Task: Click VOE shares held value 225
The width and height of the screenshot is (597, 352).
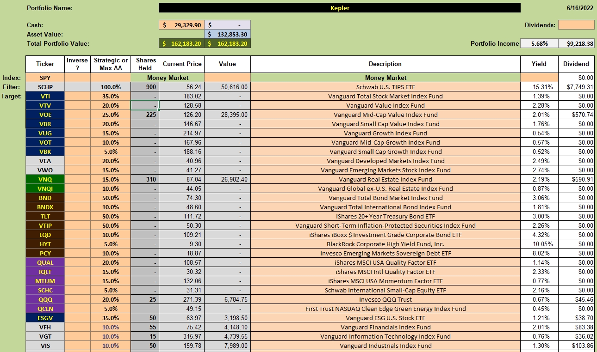Action: 144,115
